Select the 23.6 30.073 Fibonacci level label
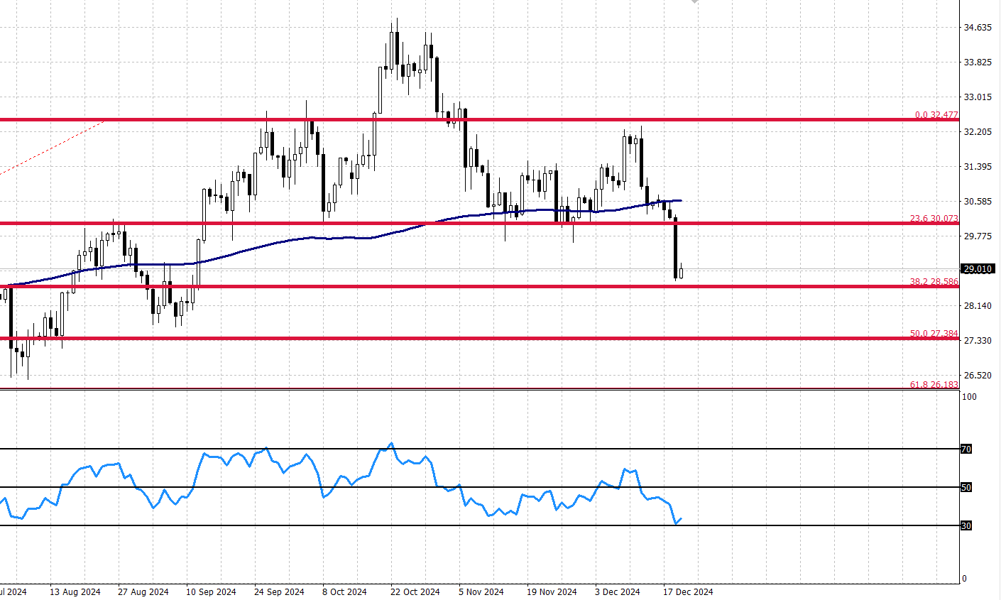 (934, 219)
